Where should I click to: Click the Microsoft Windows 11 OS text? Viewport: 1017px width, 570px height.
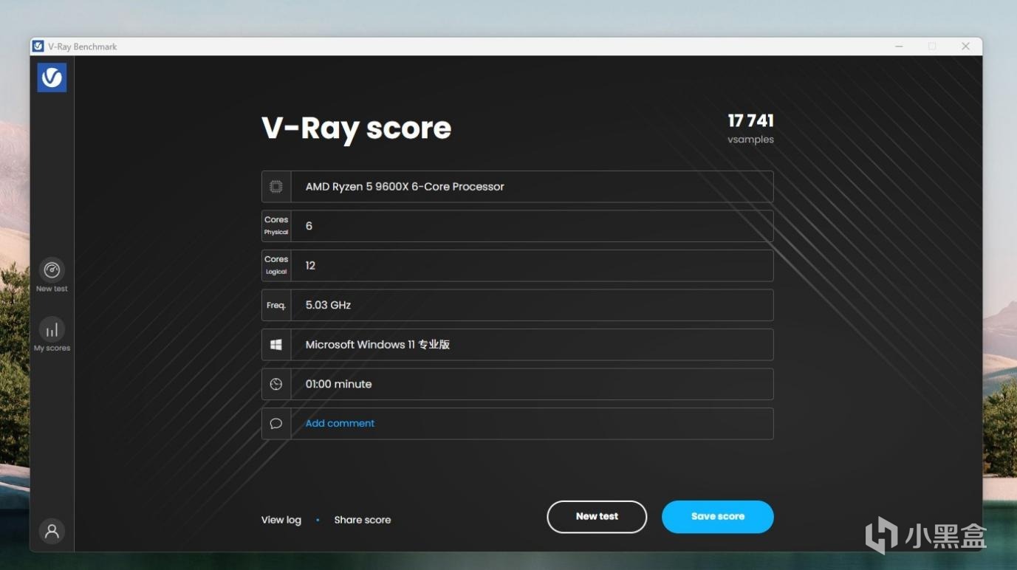[377, 345]
